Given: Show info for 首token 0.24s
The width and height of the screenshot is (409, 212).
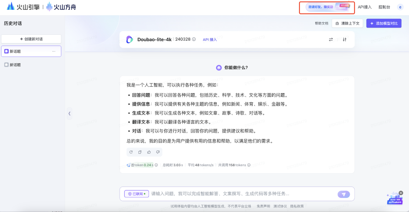Looking at the screenshot, I should tap(156, 165).
